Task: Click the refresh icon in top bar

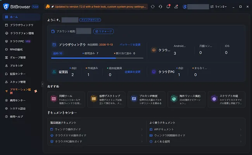Action: tap(153, 7)
